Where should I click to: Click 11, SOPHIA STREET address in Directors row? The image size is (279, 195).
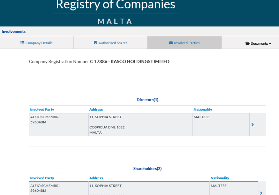(106, 117)
